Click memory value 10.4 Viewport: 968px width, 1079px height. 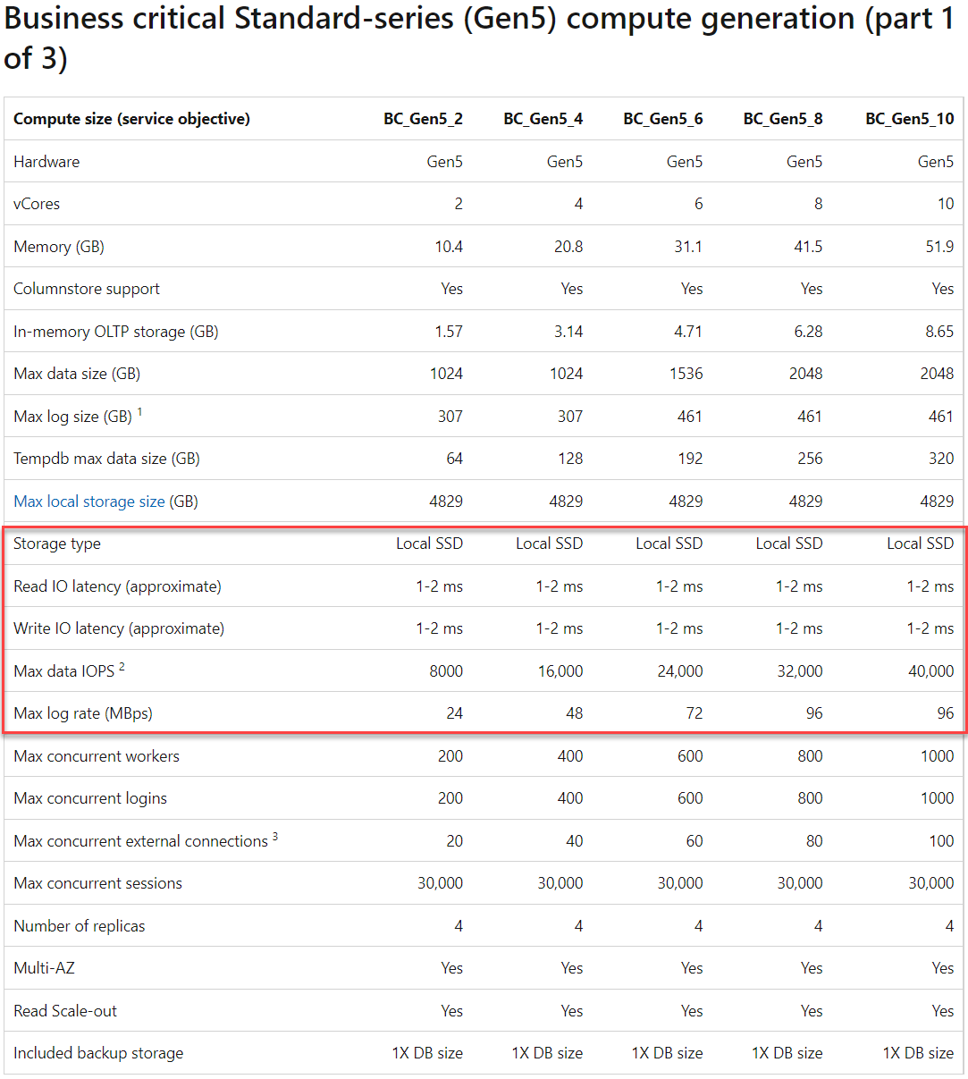[449, 247]
